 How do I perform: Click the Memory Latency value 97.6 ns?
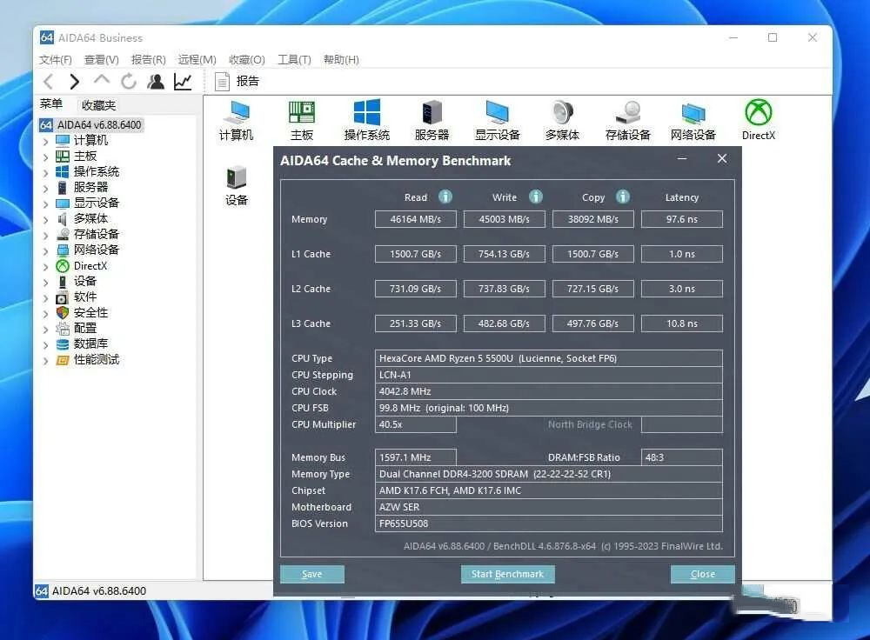coord(682,219)
